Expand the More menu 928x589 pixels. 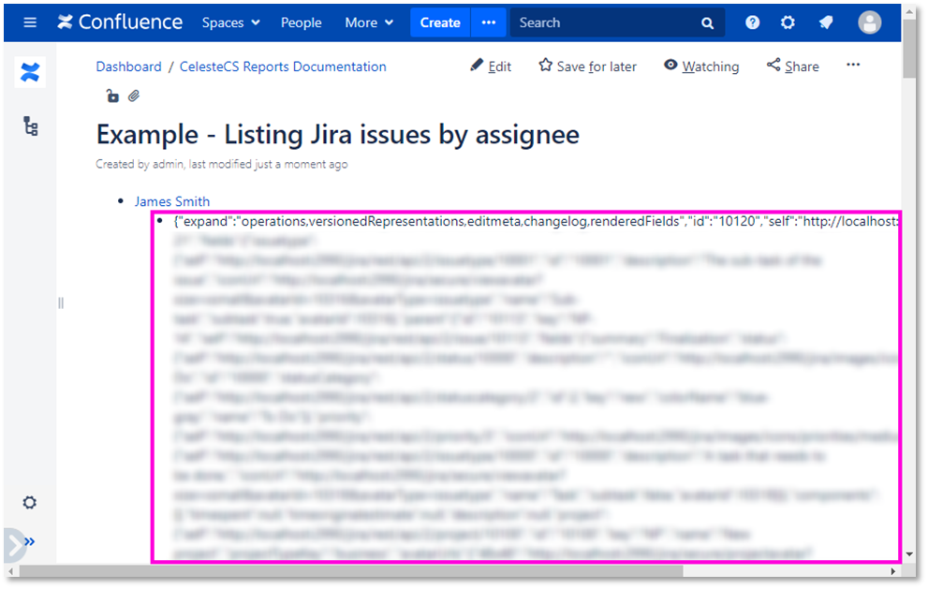369,22
